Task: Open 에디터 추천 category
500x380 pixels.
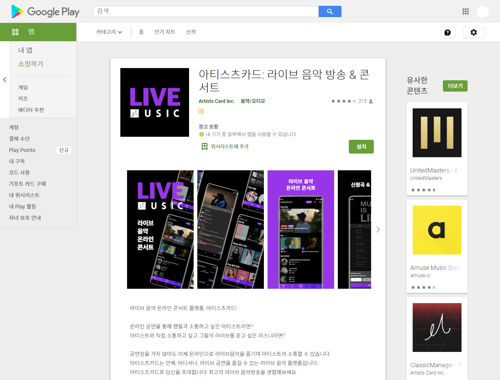Action: [31, 110]
